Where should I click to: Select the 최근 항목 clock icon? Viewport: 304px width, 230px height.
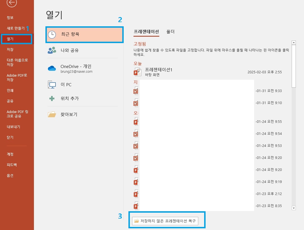coord(52,34)
